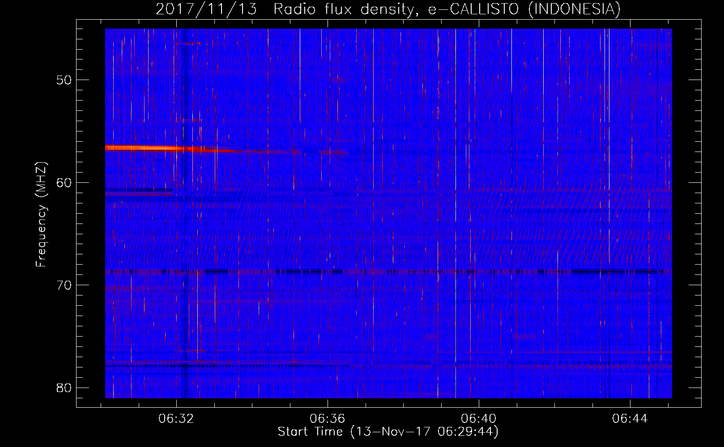Image resolution: width=724 pixels, height=447 pixels.
Task: Click the 06:32 time tick label
Action: (176, 418)
